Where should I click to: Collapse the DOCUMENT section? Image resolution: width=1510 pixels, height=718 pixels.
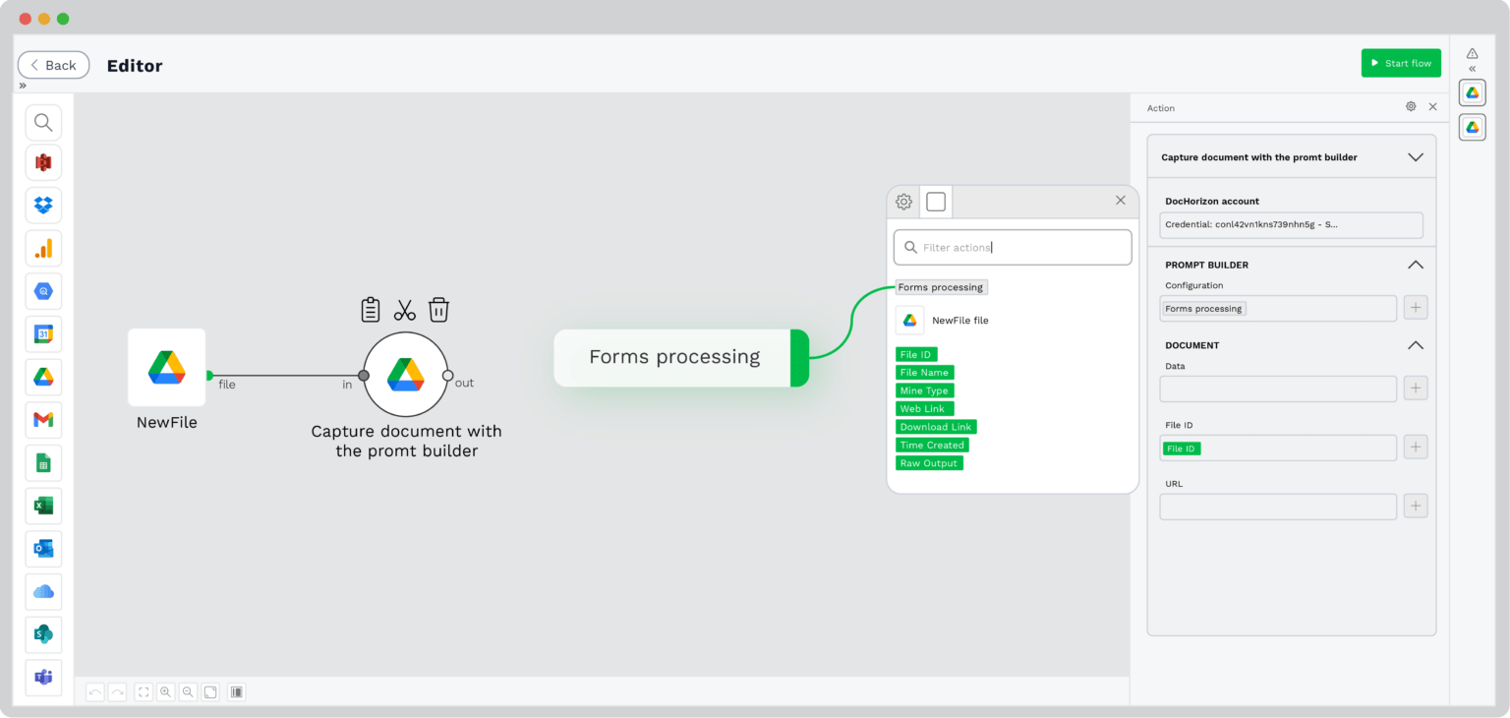click(1416, 345)
